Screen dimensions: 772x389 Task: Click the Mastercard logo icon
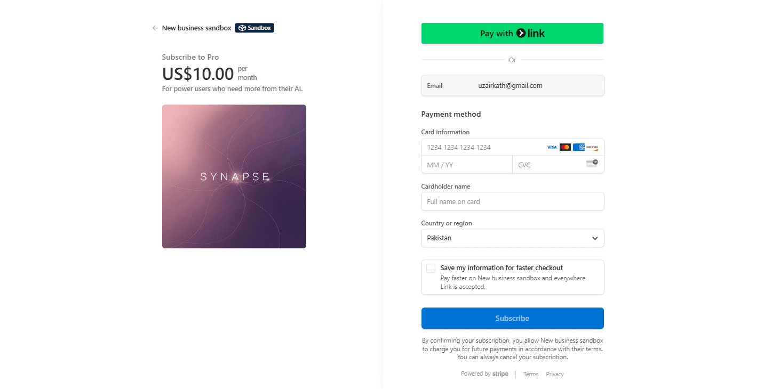[x=565, y=147]
